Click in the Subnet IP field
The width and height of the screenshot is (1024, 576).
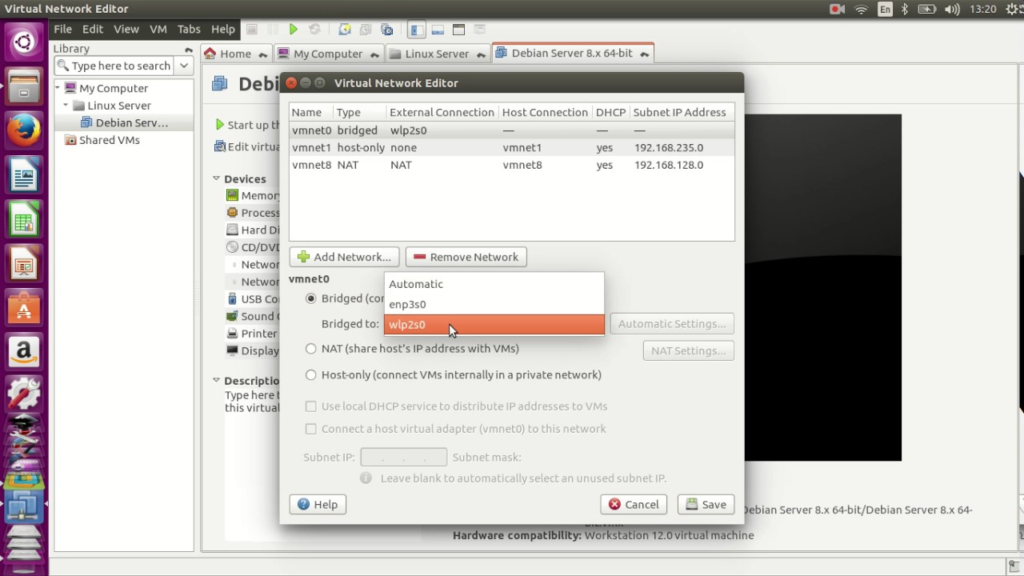[x=404, y=457]
